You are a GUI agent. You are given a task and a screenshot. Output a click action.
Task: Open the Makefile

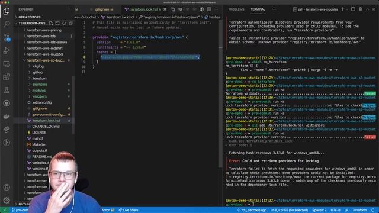click(38, 144)
